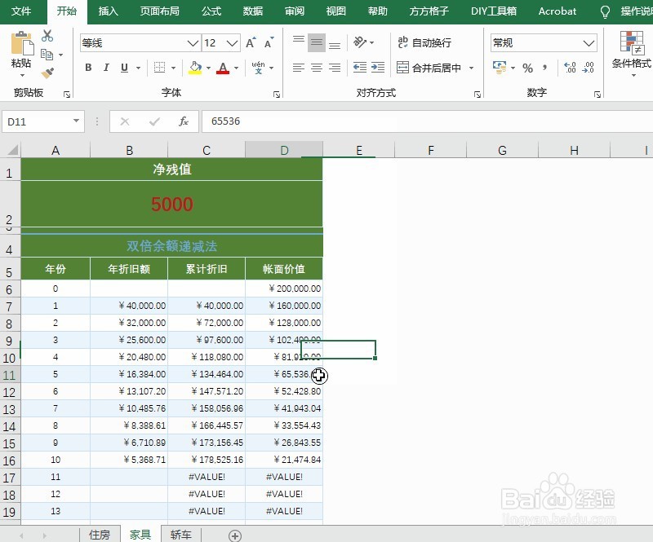The height and width of the screenshot is (542, 653).
Task: Click 合并后居中 merge button
Action: (429, 68)
